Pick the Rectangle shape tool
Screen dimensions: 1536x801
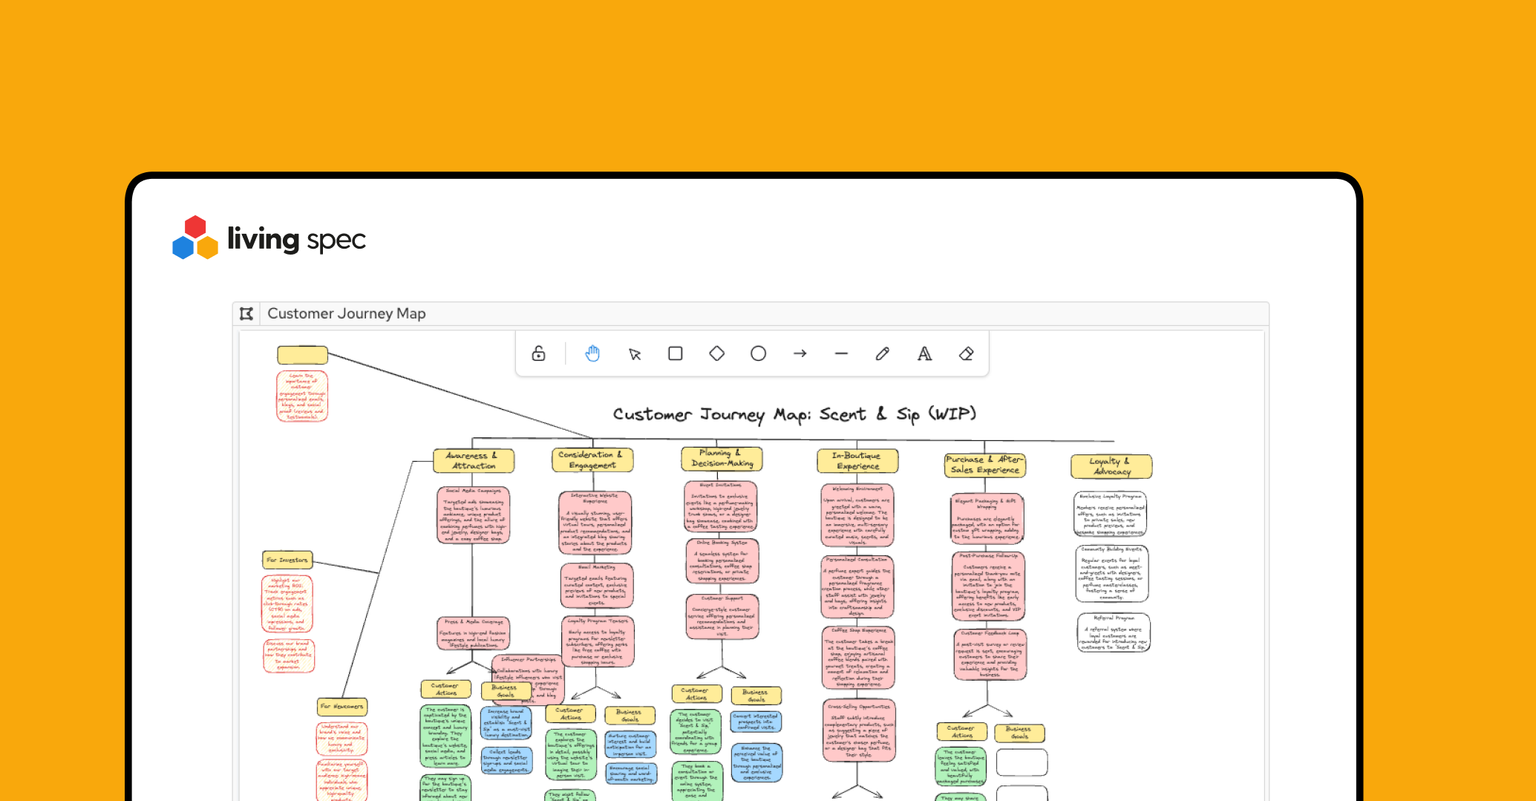(x=675, y=354)
